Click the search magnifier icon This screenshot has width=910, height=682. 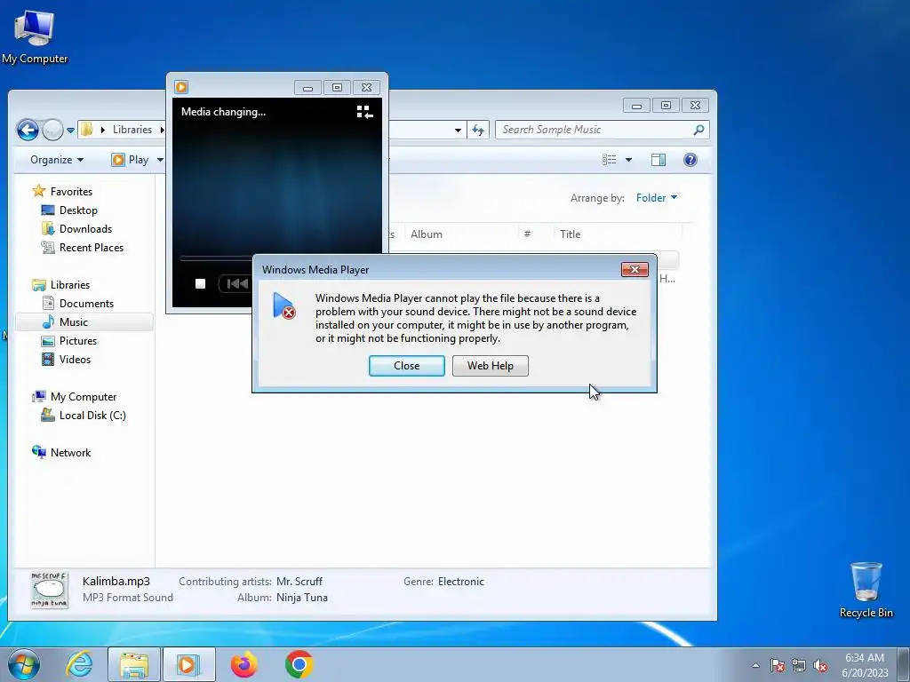[x=698, y=130]
